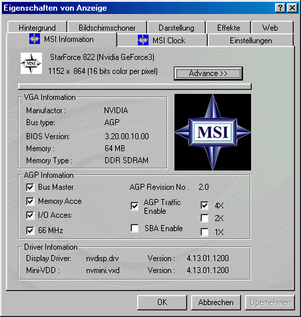
Task: Toggle the Memory Acce checkbox
Action: [30, 201]
